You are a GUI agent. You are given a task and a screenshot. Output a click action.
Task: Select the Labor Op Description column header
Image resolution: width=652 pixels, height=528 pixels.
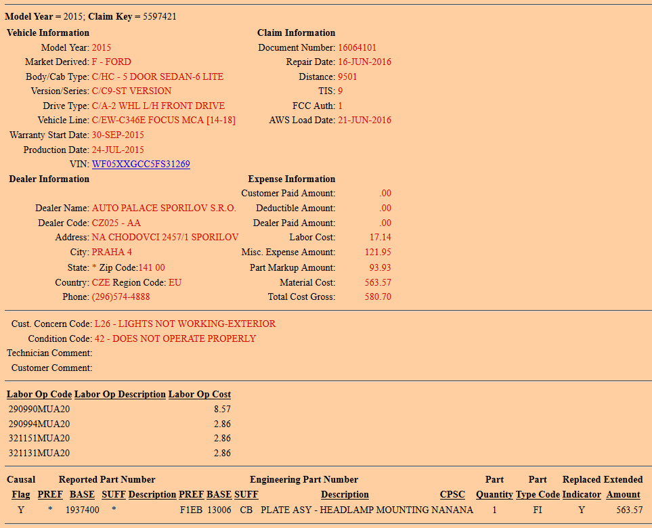120,394
